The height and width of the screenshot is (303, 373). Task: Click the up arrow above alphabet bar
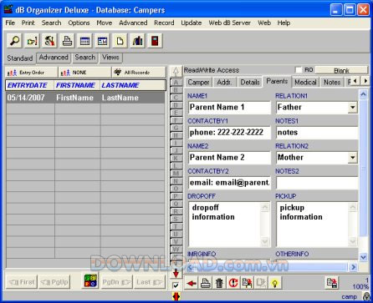(x=176, y=72)
